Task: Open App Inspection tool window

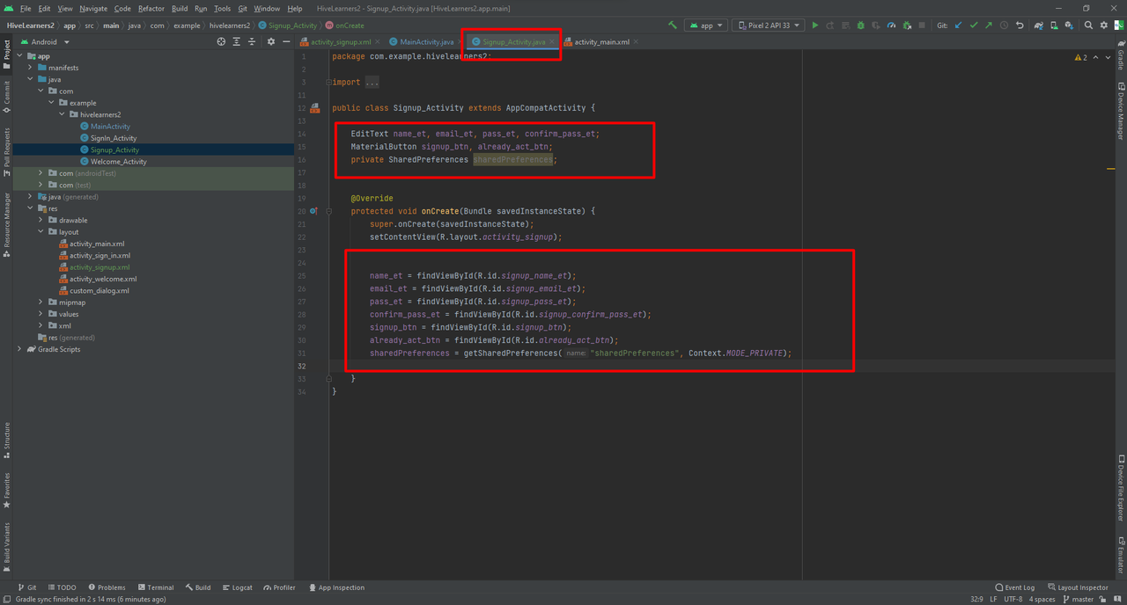Action: tap(336, 587)
